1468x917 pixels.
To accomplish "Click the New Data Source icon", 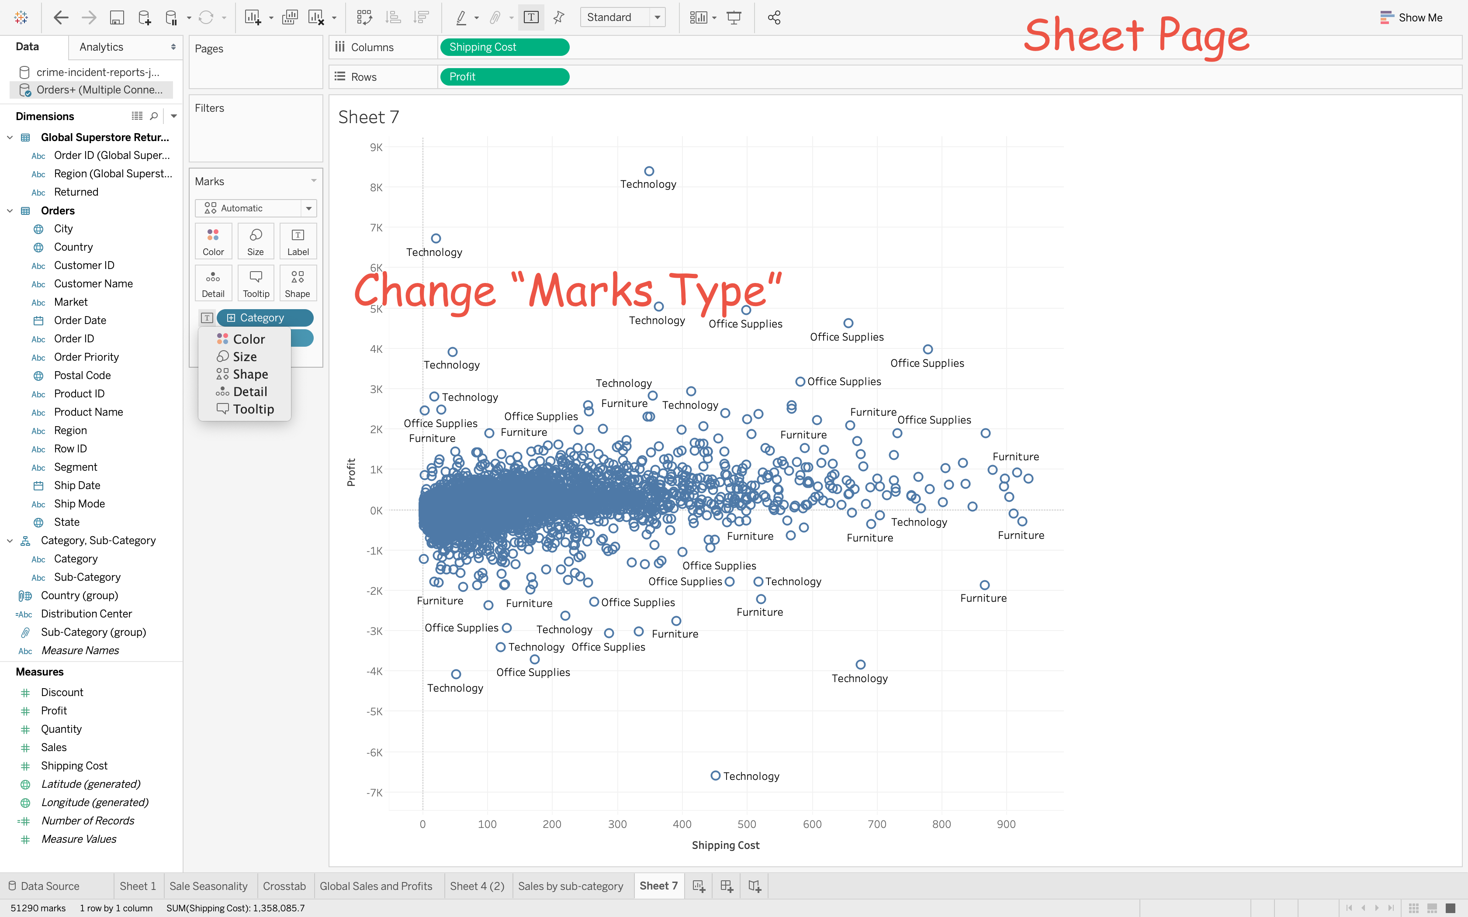I will tap(144, 17).
